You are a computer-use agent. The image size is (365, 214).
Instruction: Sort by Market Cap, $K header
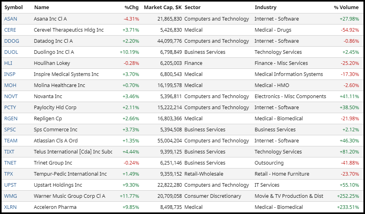(x=162, y=8)
